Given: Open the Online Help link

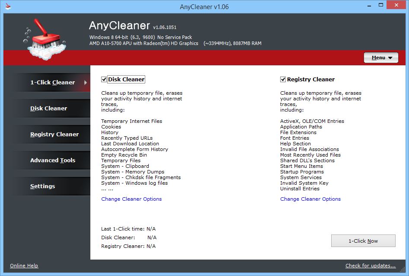Looking at the screenshot, I should [x=24, y=266].
